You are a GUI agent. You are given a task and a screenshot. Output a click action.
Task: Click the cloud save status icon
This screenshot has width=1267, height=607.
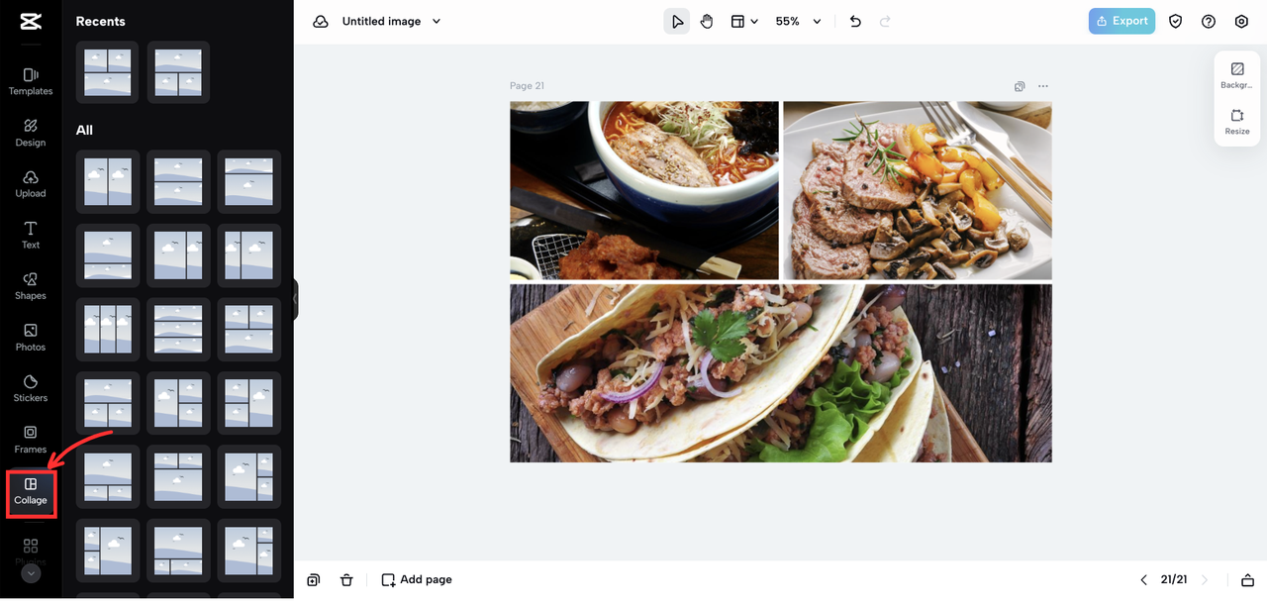(321, 21)
